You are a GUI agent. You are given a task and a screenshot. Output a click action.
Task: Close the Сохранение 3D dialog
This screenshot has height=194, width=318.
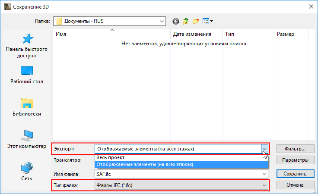coord(311,6)
